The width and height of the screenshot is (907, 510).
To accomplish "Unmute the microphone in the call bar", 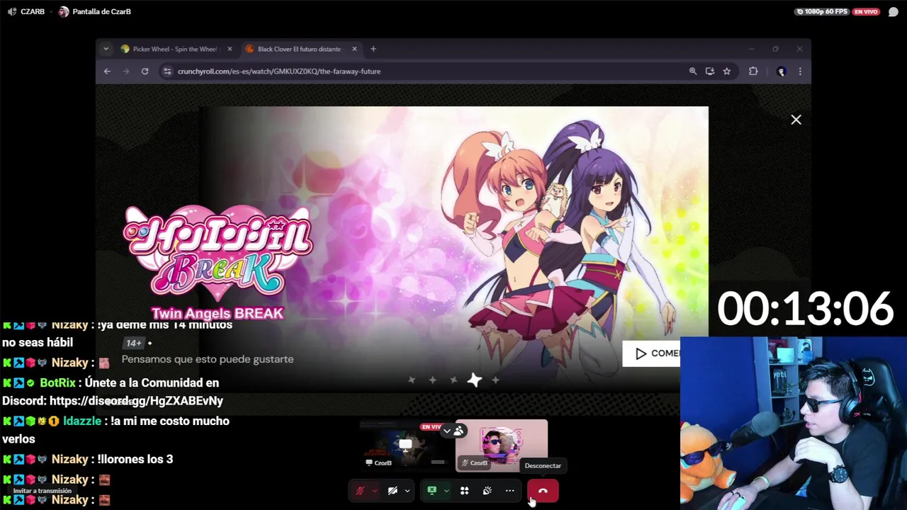I will pyautogui.click(x=360, y=491).
